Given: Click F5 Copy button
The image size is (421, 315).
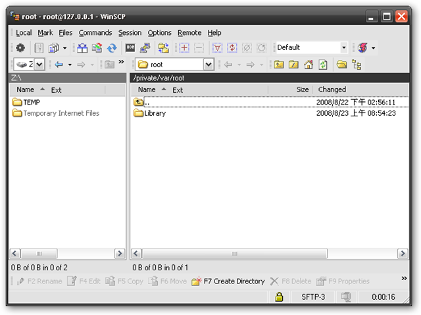Looking at the screenshot, I should (x=124, y=281).
